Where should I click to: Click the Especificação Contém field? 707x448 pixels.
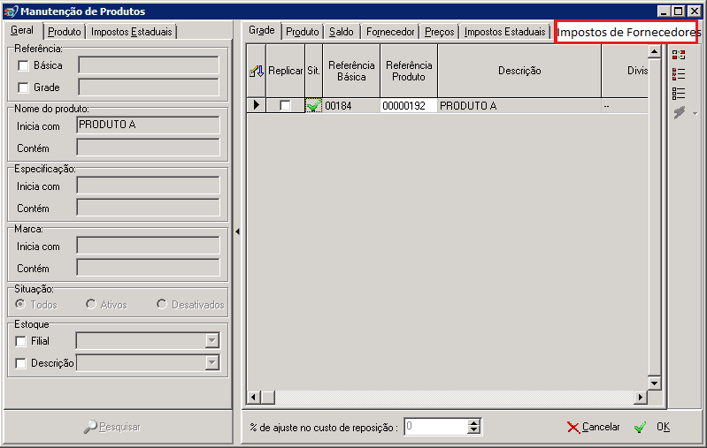(149, 208)
